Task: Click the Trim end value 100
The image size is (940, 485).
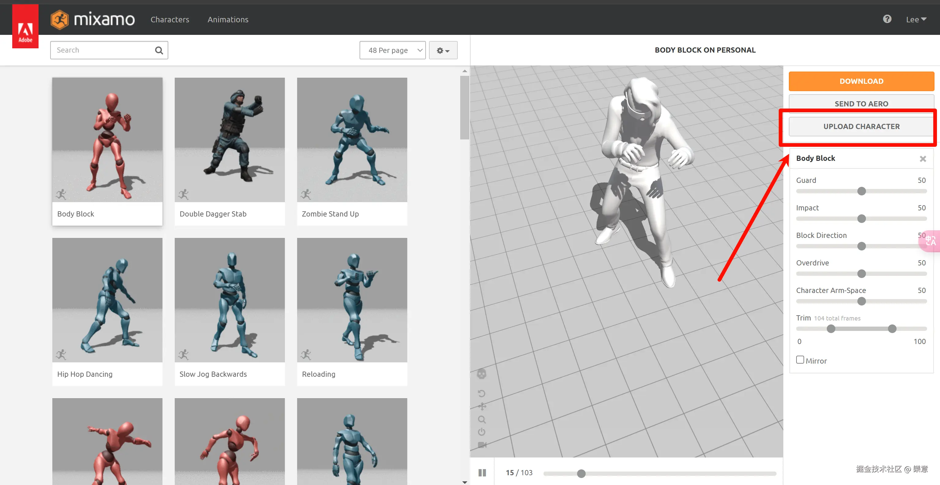Action: click(x=919, y=341)
